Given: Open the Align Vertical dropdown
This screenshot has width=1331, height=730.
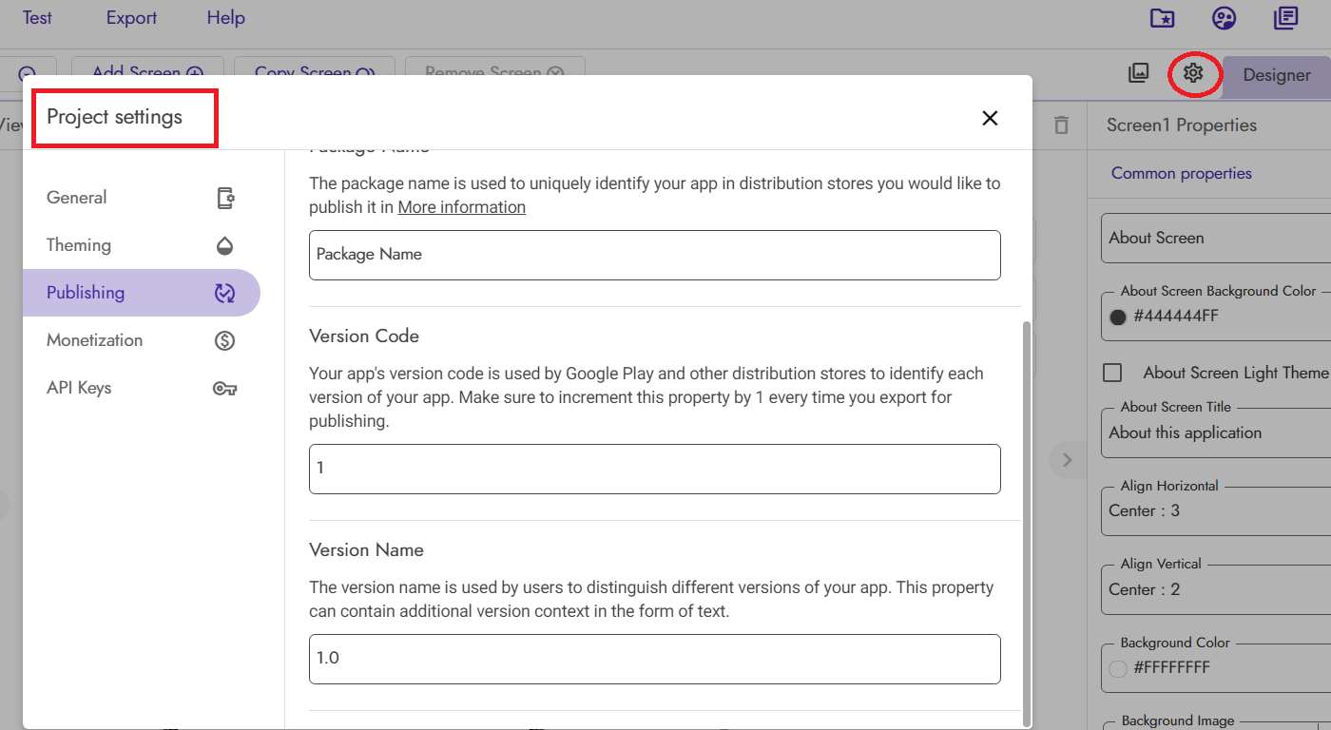Looking at the screenshot, I should (1217, 589).
